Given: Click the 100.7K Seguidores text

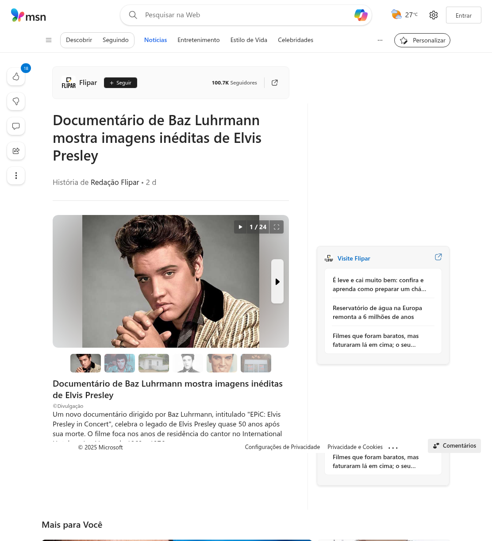Looking at the screenshot, I should [234, 83].
